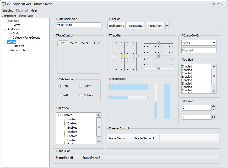Click ToolButton1 in the toolbar
228x168 pixels.
coord(116,26)
